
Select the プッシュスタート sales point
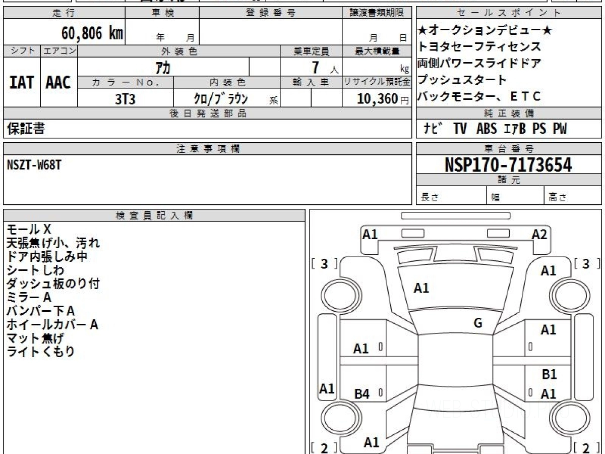pos(462,80)
